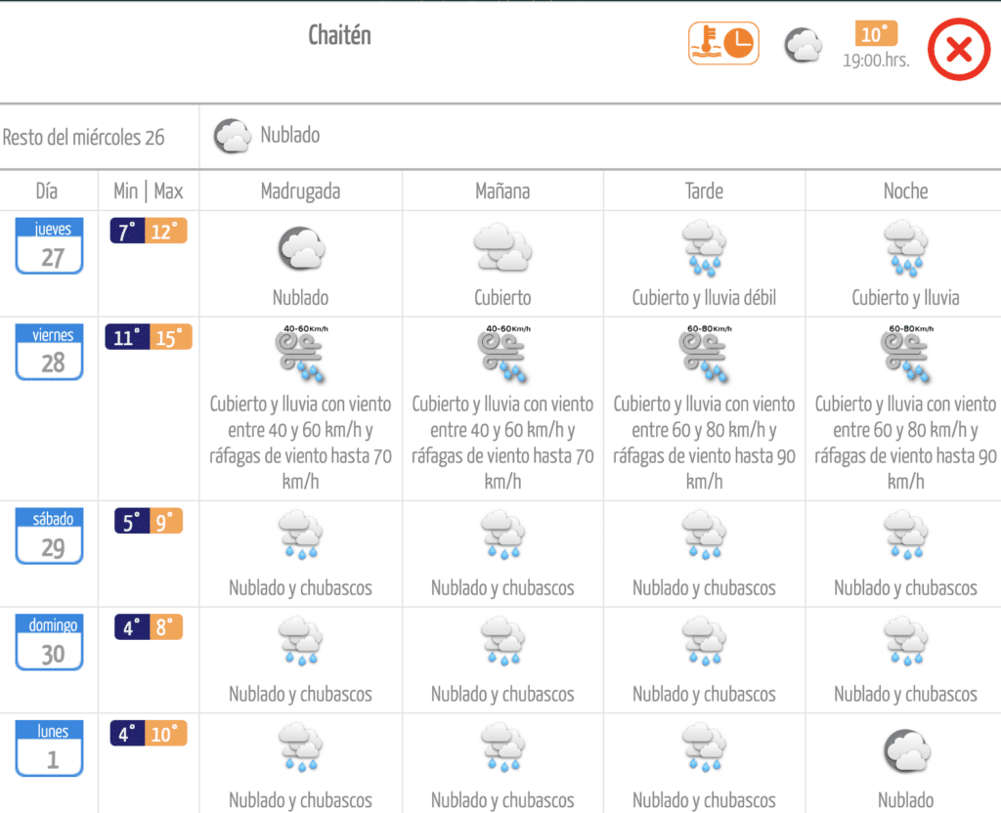Click Friday Noche 60-80 km/h wind icon

[x=905, y=354]
